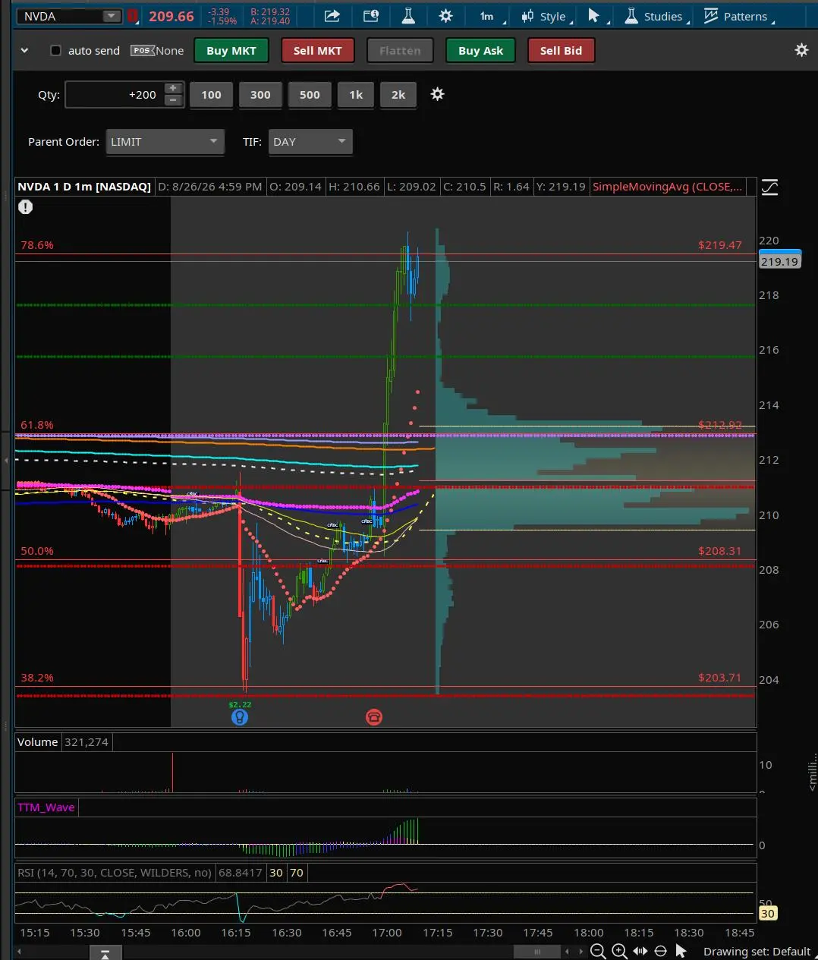This screenshot has width=818, height=960.
Task: Decrease quantity with the minus stepper
Action: tap(173, 101)
